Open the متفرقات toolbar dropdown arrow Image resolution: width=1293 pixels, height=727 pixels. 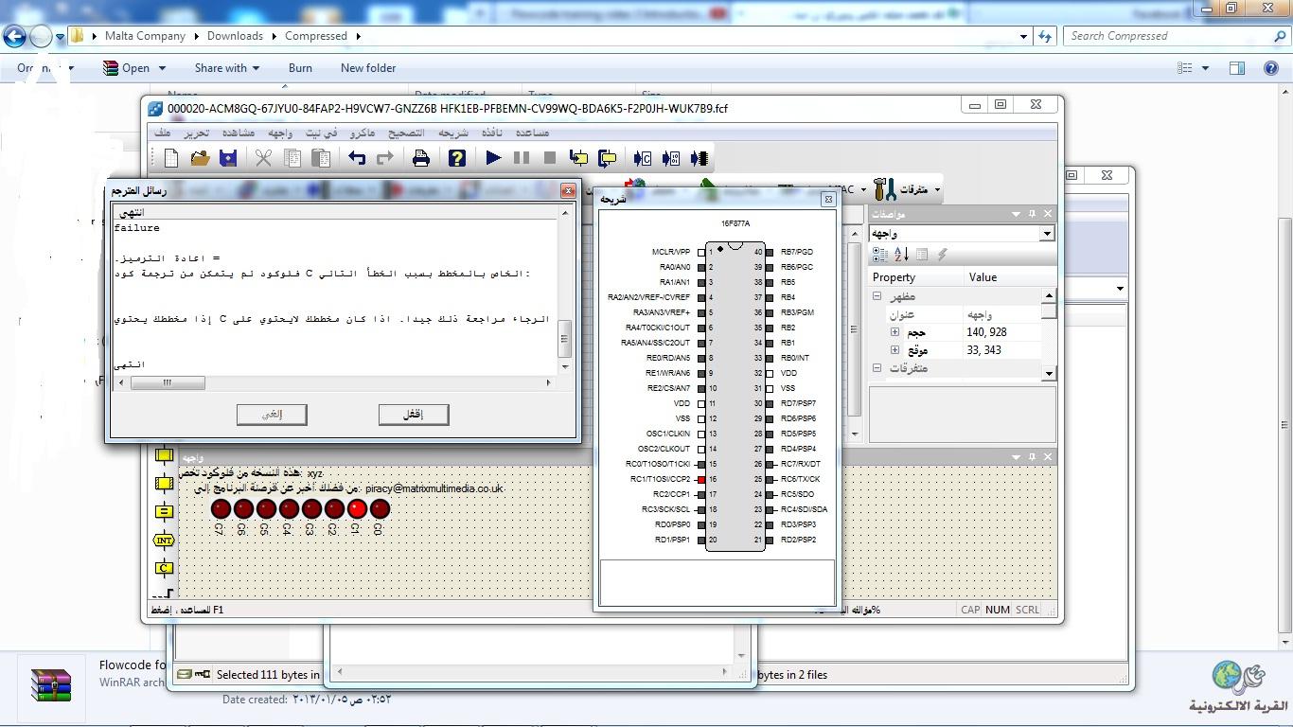[937, 190]
